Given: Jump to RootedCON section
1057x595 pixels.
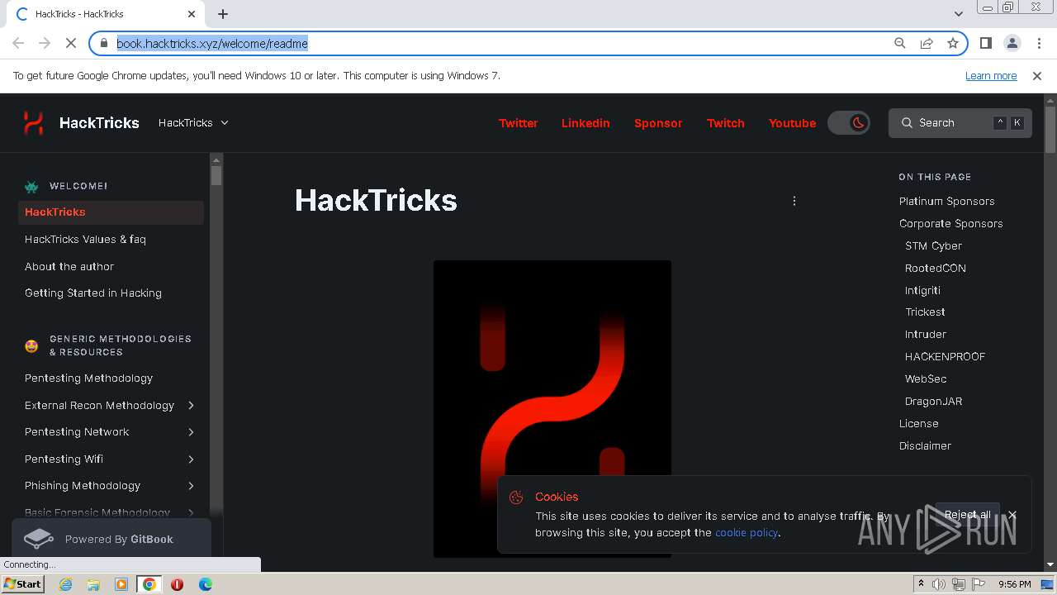Looking at the screenshot, I should 935,268.
